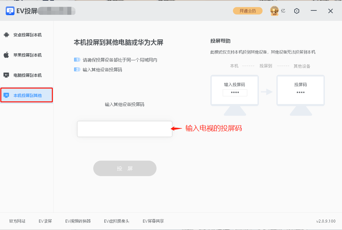This screenshot has height=230, width=342.
Task: Select the 安卓投屏到本机 Android icon in sidebar
Action: (x=7, y=34)
